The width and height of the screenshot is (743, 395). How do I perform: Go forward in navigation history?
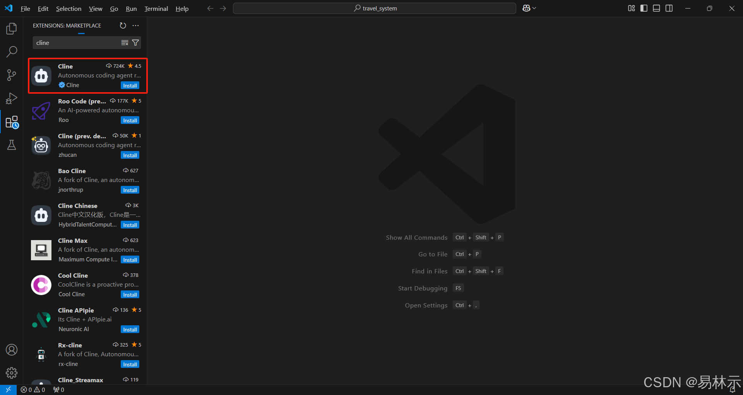(x=223, y=8)
